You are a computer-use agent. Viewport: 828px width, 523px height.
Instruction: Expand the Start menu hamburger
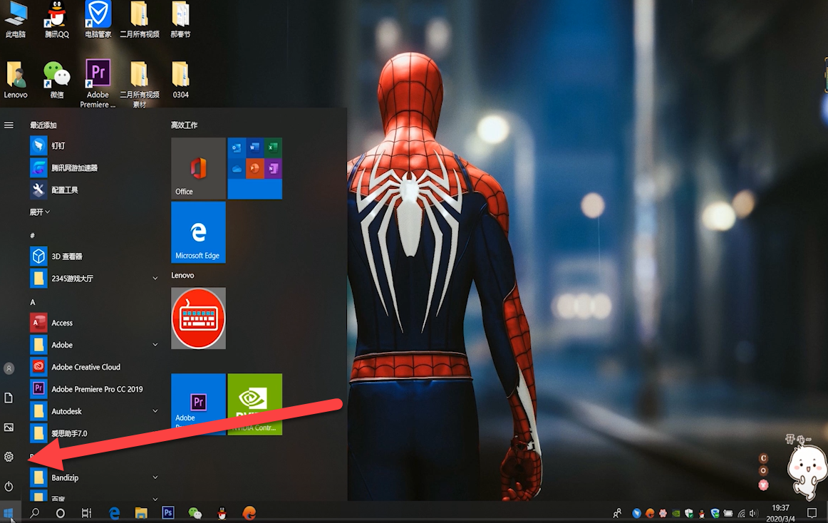coord(9,125)
